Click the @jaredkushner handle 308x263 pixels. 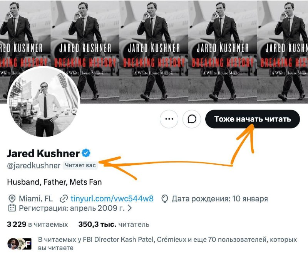click(x=33, y=166)
